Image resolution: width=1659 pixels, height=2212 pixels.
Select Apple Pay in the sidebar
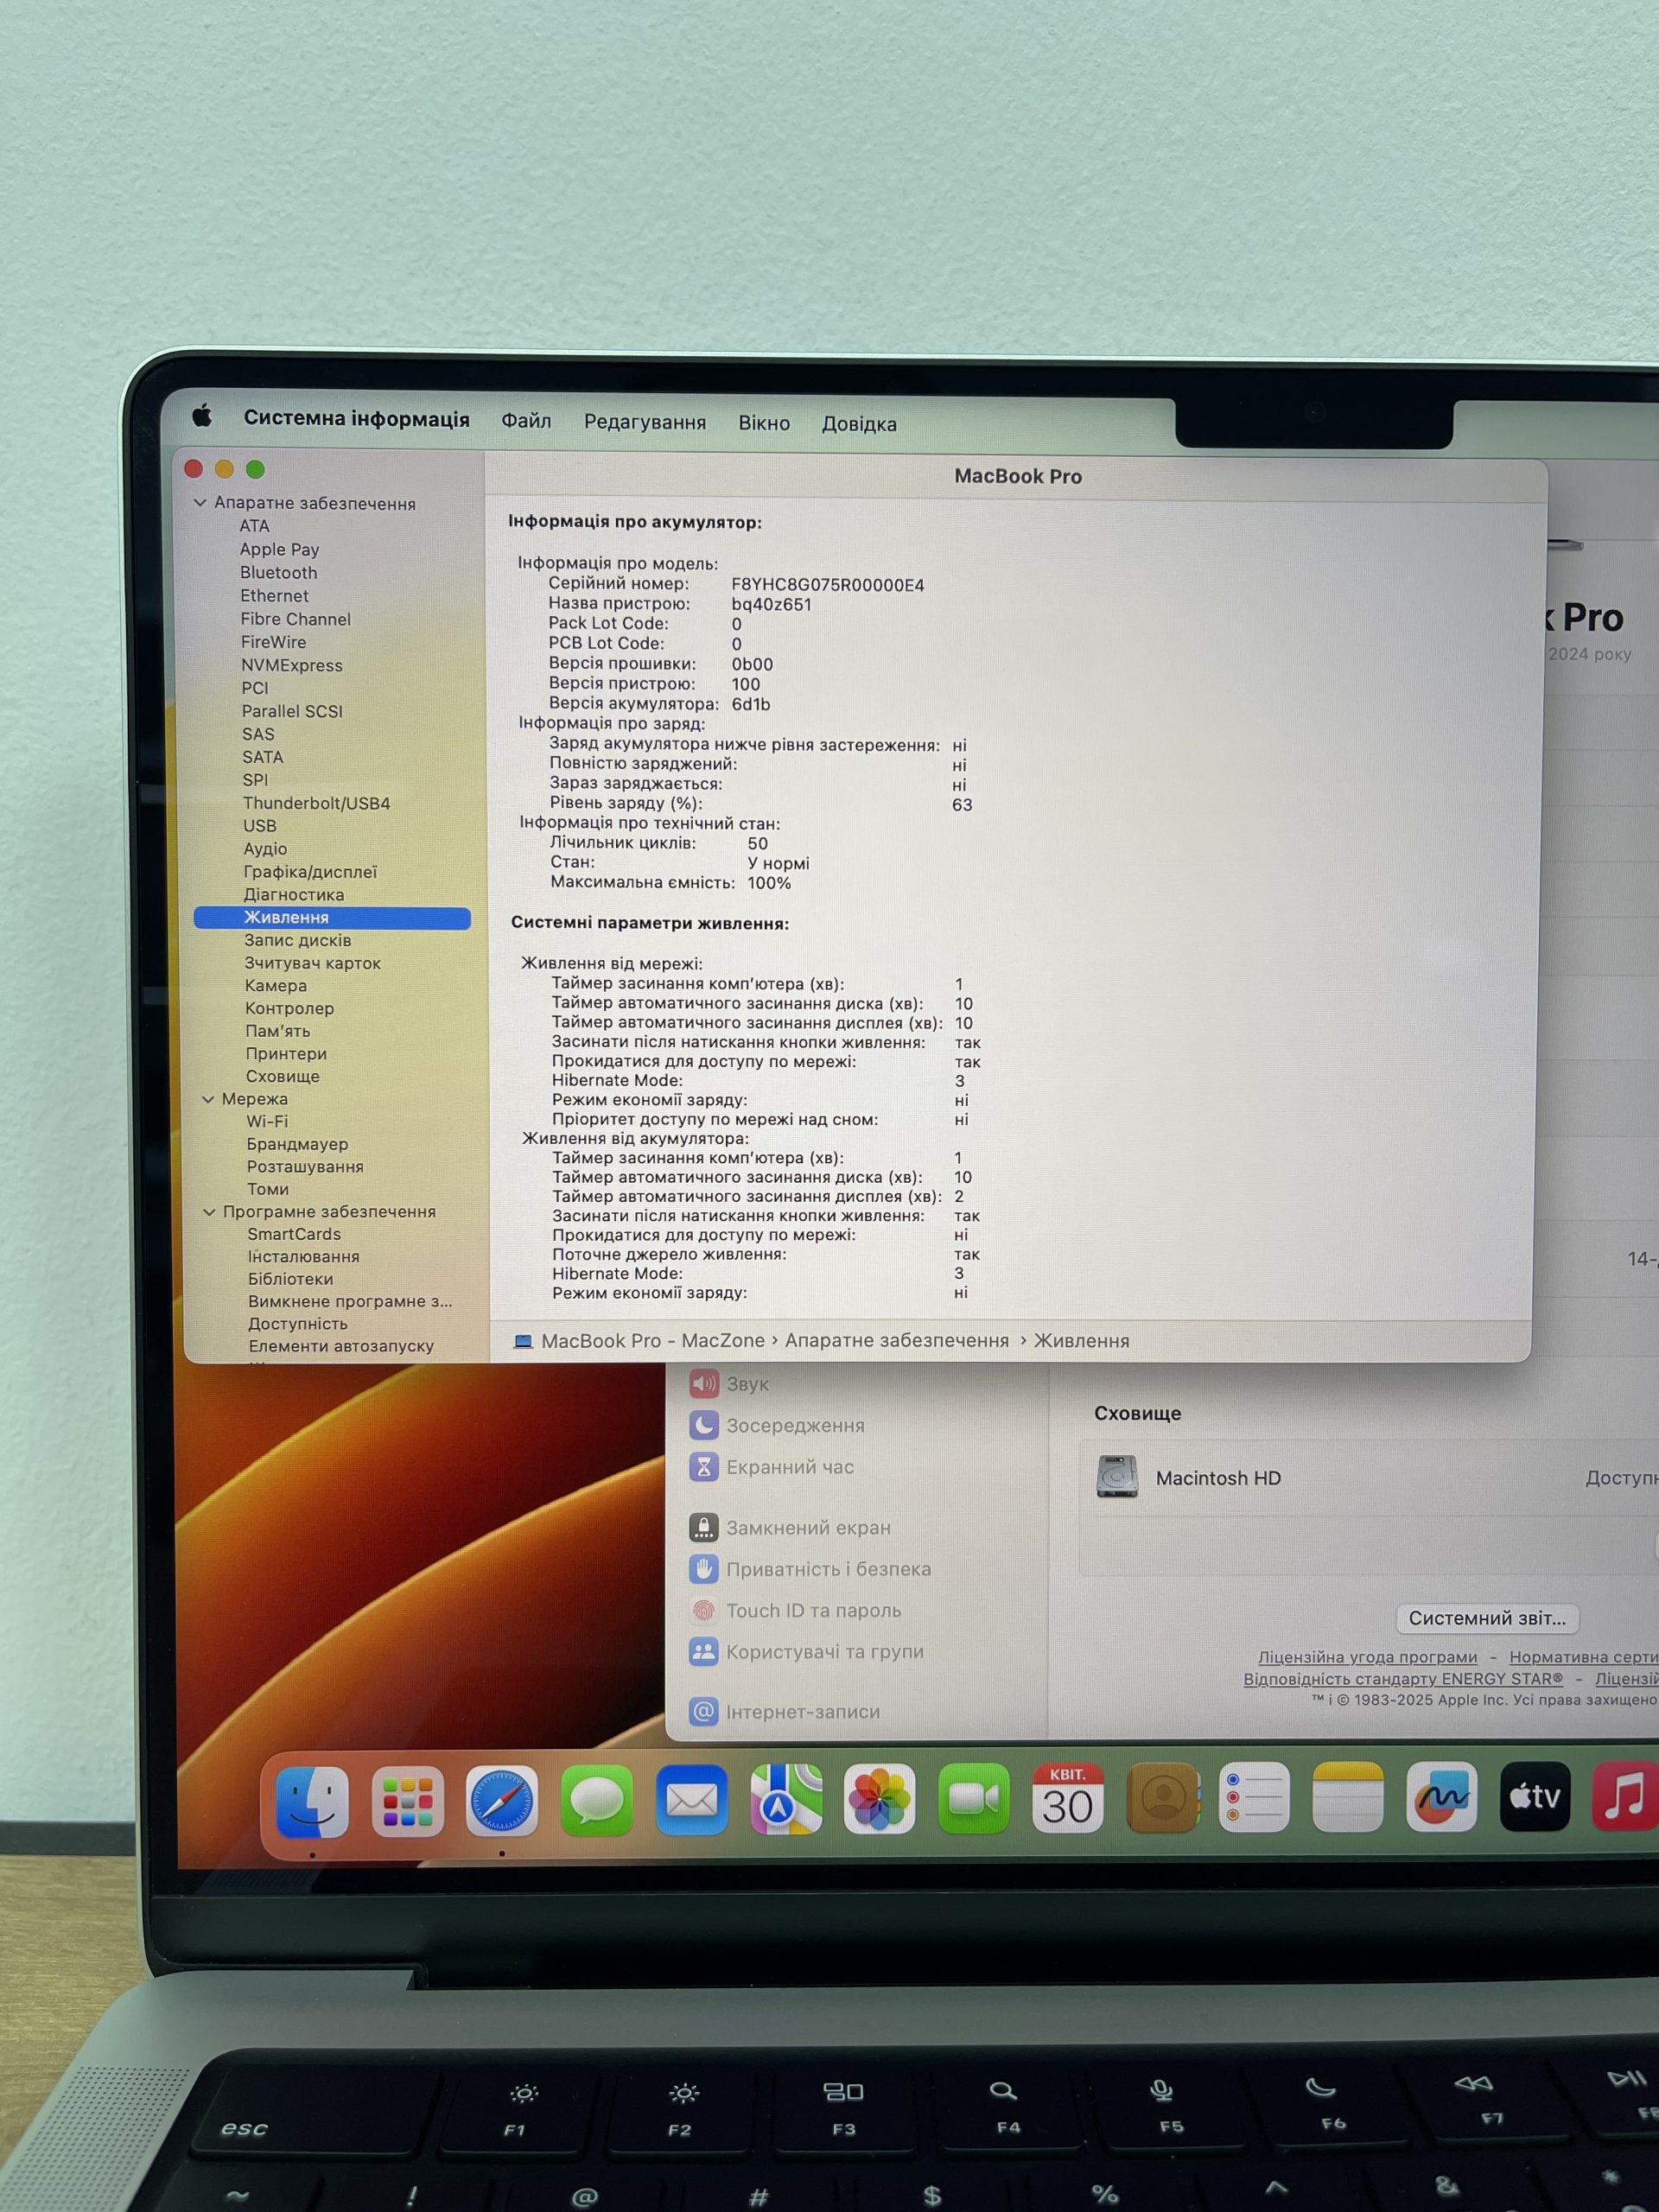click(279, 549)
